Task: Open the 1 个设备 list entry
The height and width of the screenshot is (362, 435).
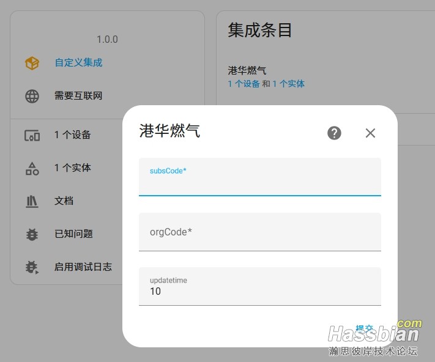Action: (x=73, y=135)
